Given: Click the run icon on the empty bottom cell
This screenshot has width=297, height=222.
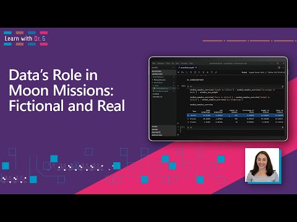Looking at the screenshot, I should pos(188,128).
